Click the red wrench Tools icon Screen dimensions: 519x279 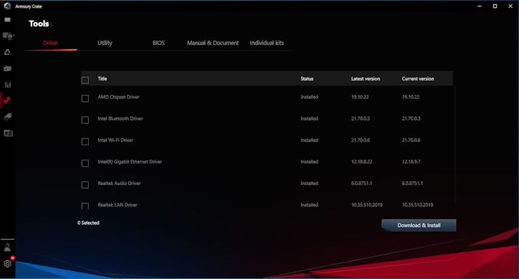8,100
